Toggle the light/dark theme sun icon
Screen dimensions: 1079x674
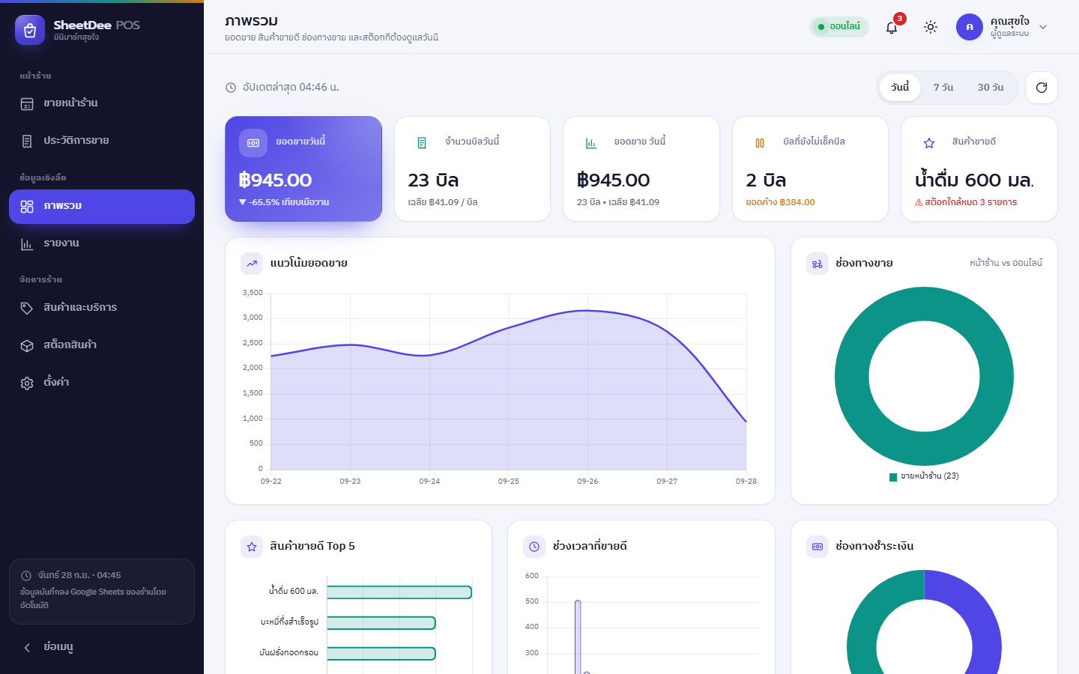click(931, 27)
